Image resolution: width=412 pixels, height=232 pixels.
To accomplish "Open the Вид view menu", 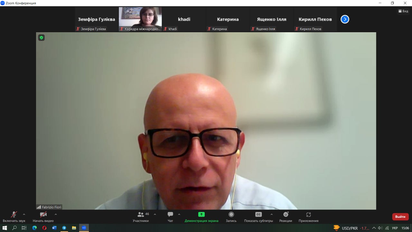I will (403, 11).
